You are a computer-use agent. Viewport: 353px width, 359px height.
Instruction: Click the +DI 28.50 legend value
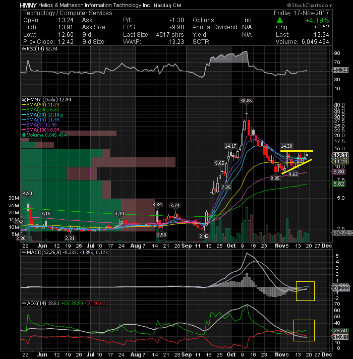coord(72,304)
